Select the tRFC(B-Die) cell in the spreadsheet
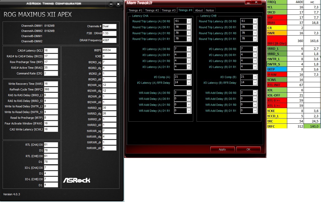321x202 pixels. point(277,41)
